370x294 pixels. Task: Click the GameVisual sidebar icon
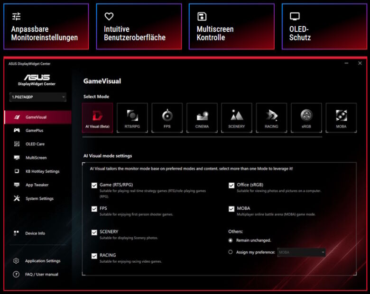pos(17,117)
